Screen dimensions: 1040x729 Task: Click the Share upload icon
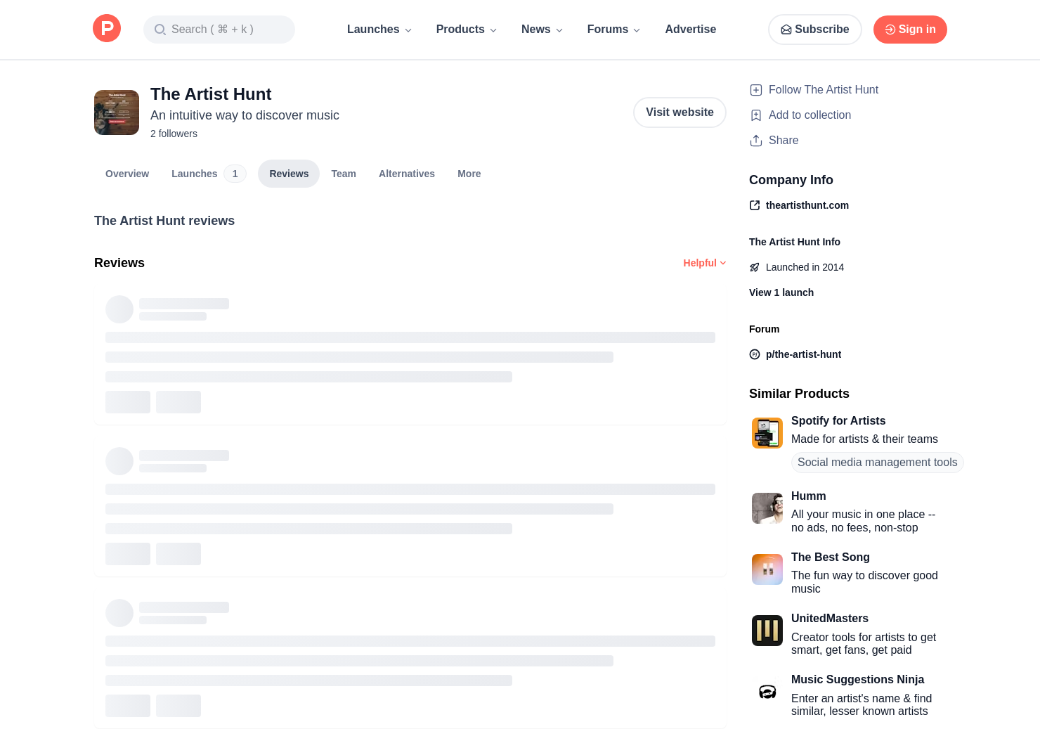(756, 141)
